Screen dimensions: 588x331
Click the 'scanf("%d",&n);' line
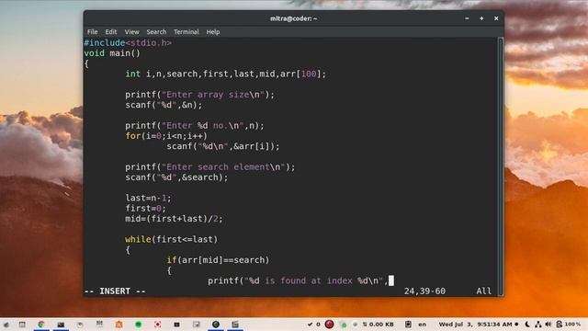click(164, 105)
